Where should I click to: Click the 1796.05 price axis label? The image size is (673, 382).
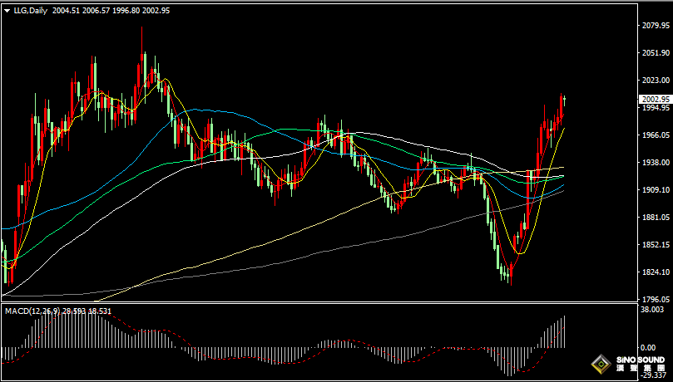pyautogui.click(x=654, y=299)
